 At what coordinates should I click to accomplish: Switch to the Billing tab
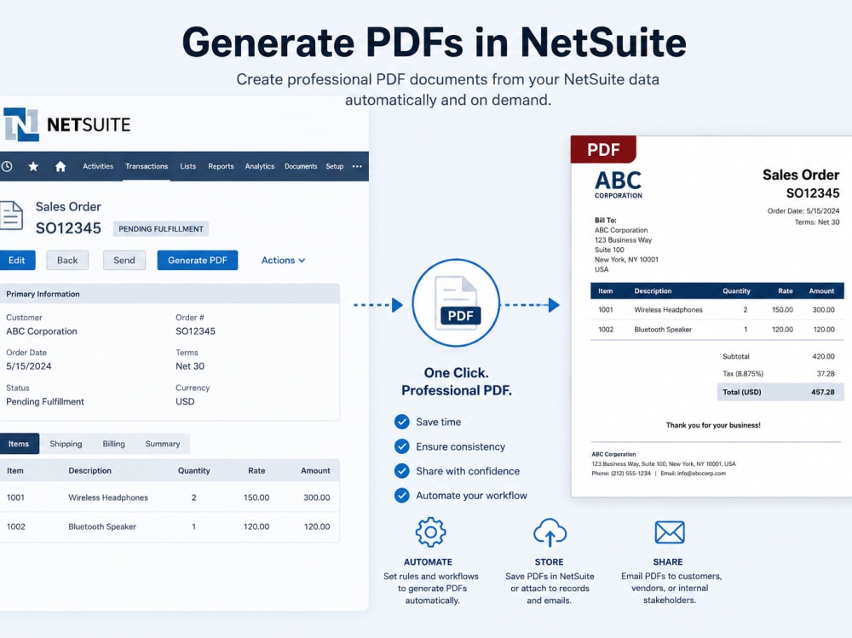[113, 444]
